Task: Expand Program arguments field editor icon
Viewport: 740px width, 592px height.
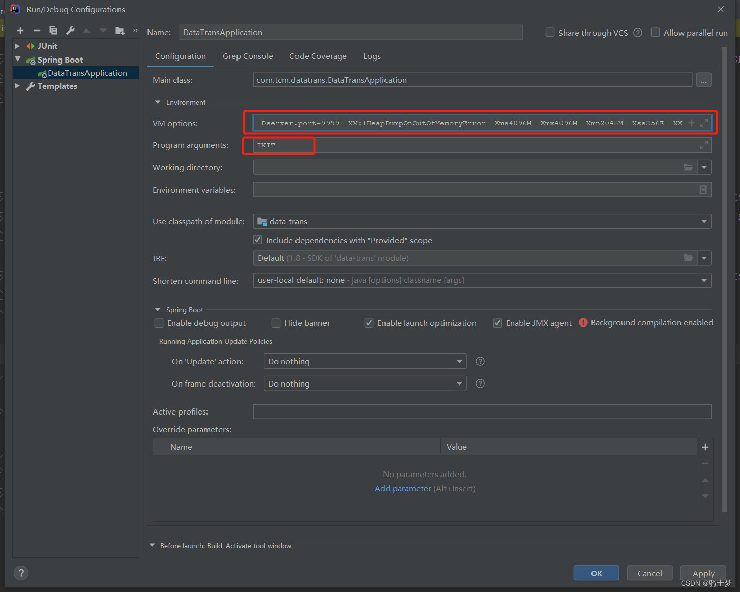Action: coord(704,145)
